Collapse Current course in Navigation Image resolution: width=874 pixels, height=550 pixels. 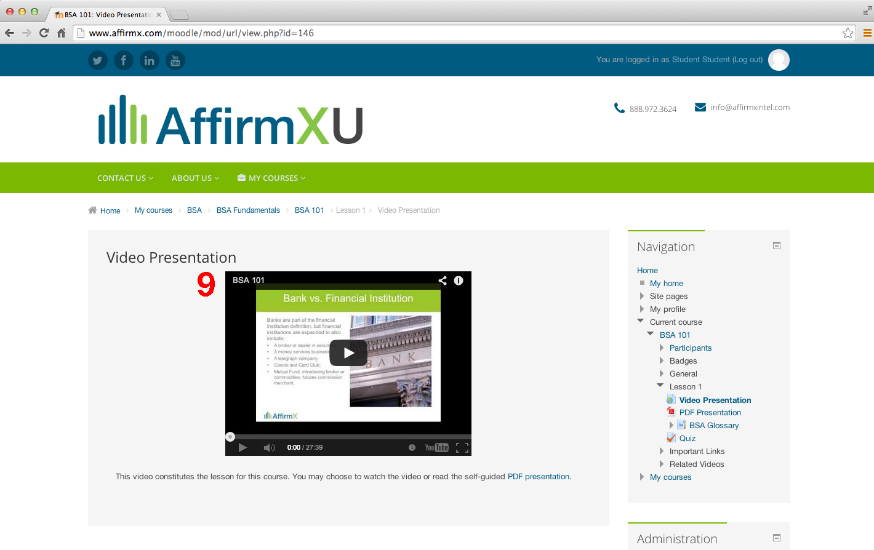pyautogui.click(x=641, y=321)
